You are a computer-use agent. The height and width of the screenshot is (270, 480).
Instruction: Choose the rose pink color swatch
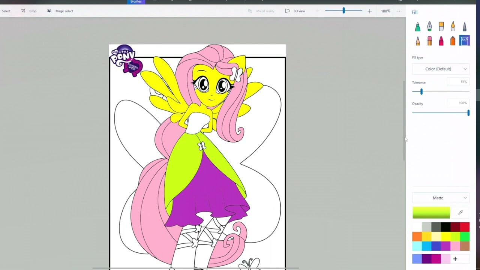455,246
